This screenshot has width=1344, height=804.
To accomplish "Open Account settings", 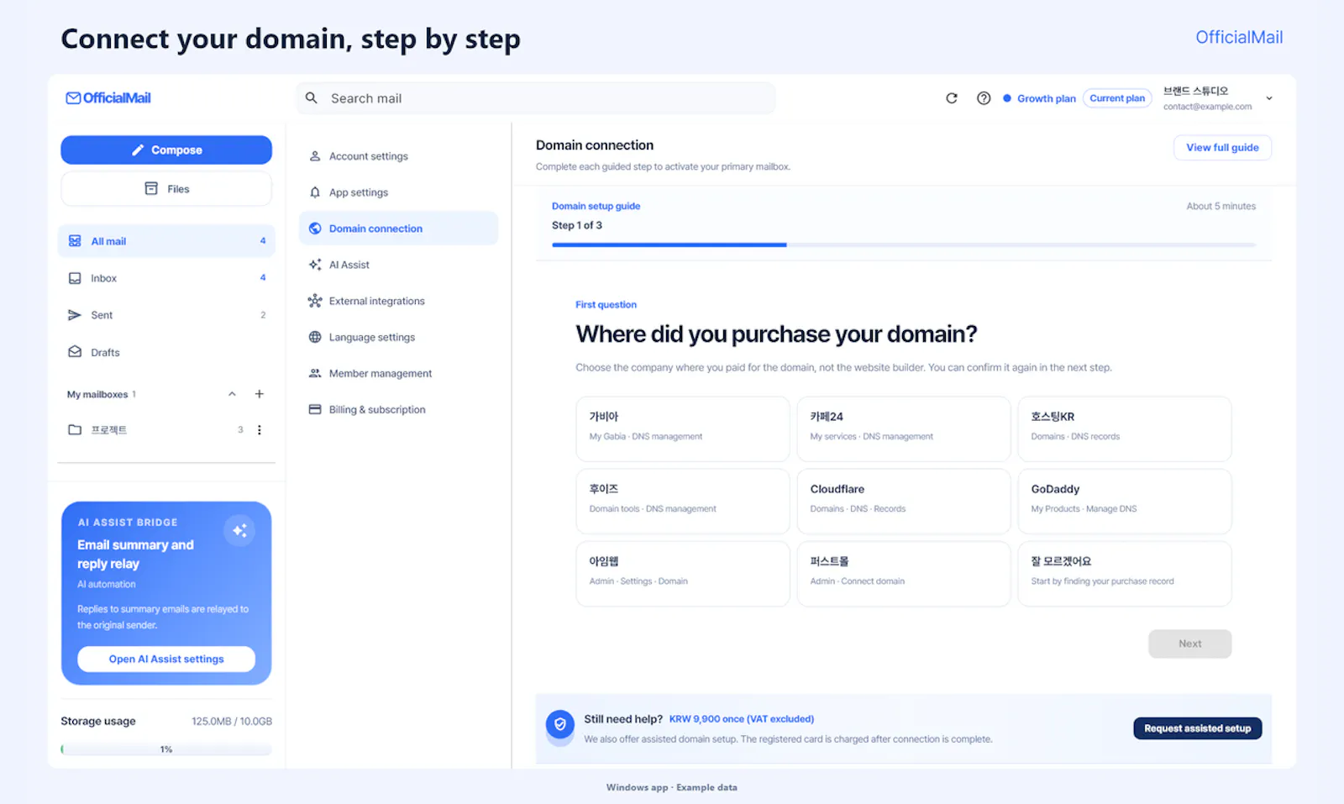I will tap(398, 156).
